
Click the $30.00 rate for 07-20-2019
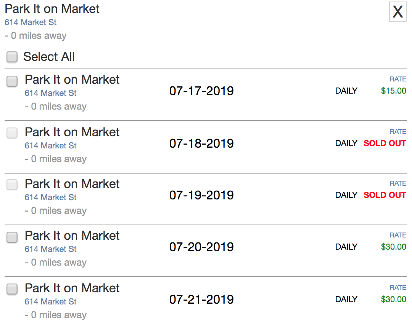[394, 247]
